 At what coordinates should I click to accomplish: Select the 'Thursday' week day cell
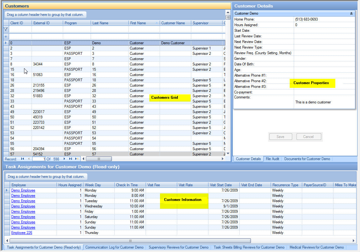point(99,233)
